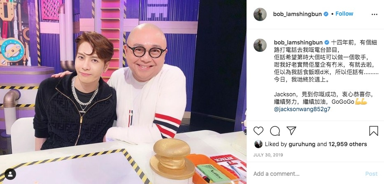384x184 pixels.
Task: Click the tagged people icon on photo
Action: pos(10,174)
